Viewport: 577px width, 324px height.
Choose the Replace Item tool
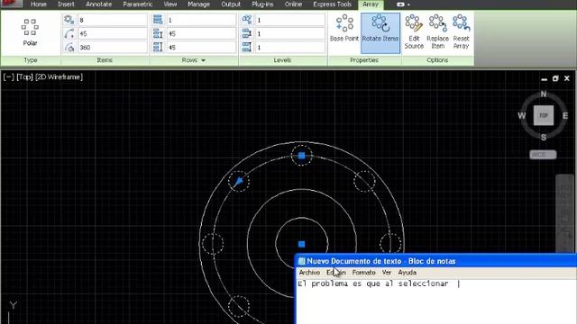point(437,32)
